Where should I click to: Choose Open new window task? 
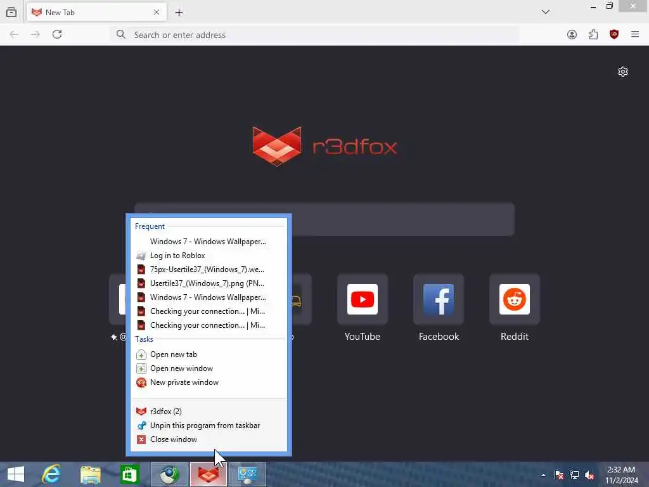(x=209, y=368)
